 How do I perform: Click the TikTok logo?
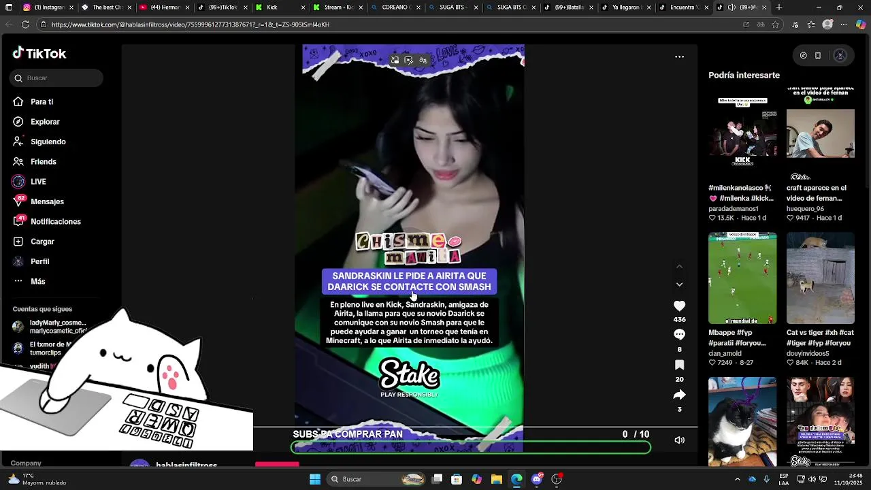(x=39, y=53)
